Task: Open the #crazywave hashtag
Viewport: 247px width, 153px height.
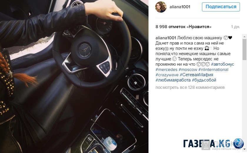Action: click(167, 75)
